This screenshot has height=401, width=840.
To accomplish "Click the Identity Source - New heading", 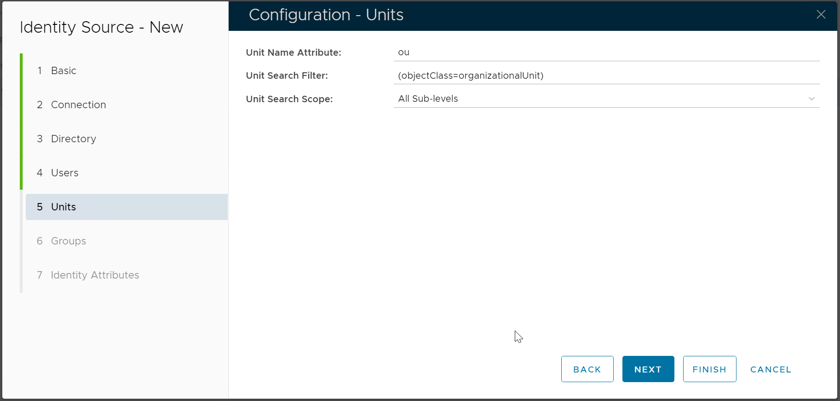I will pyautogui.click(x=101, y=27).
